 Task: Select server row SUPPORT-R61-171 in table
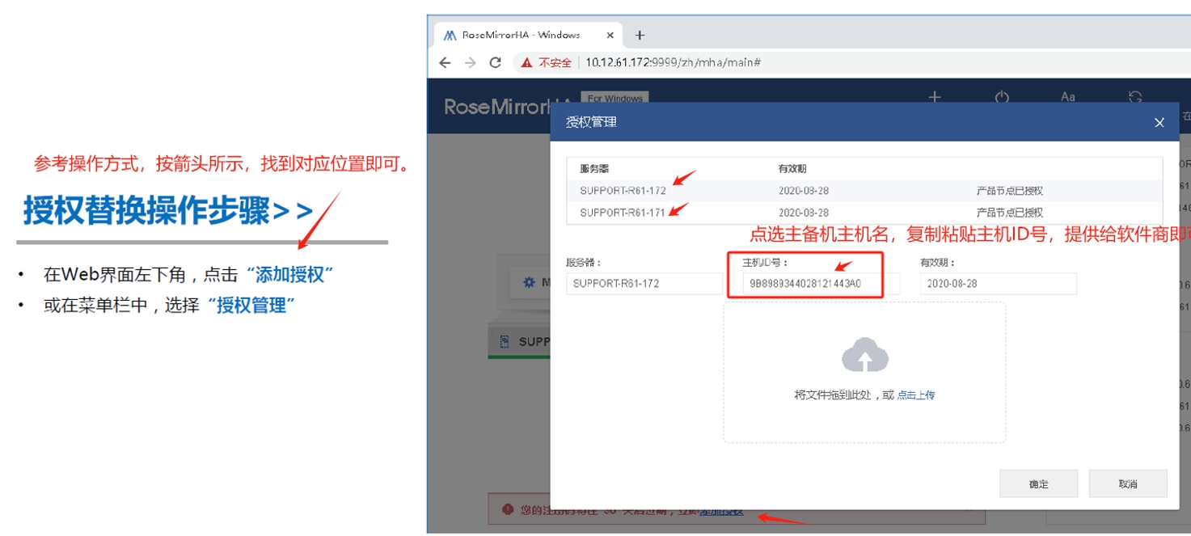click(x=864, y=213)
